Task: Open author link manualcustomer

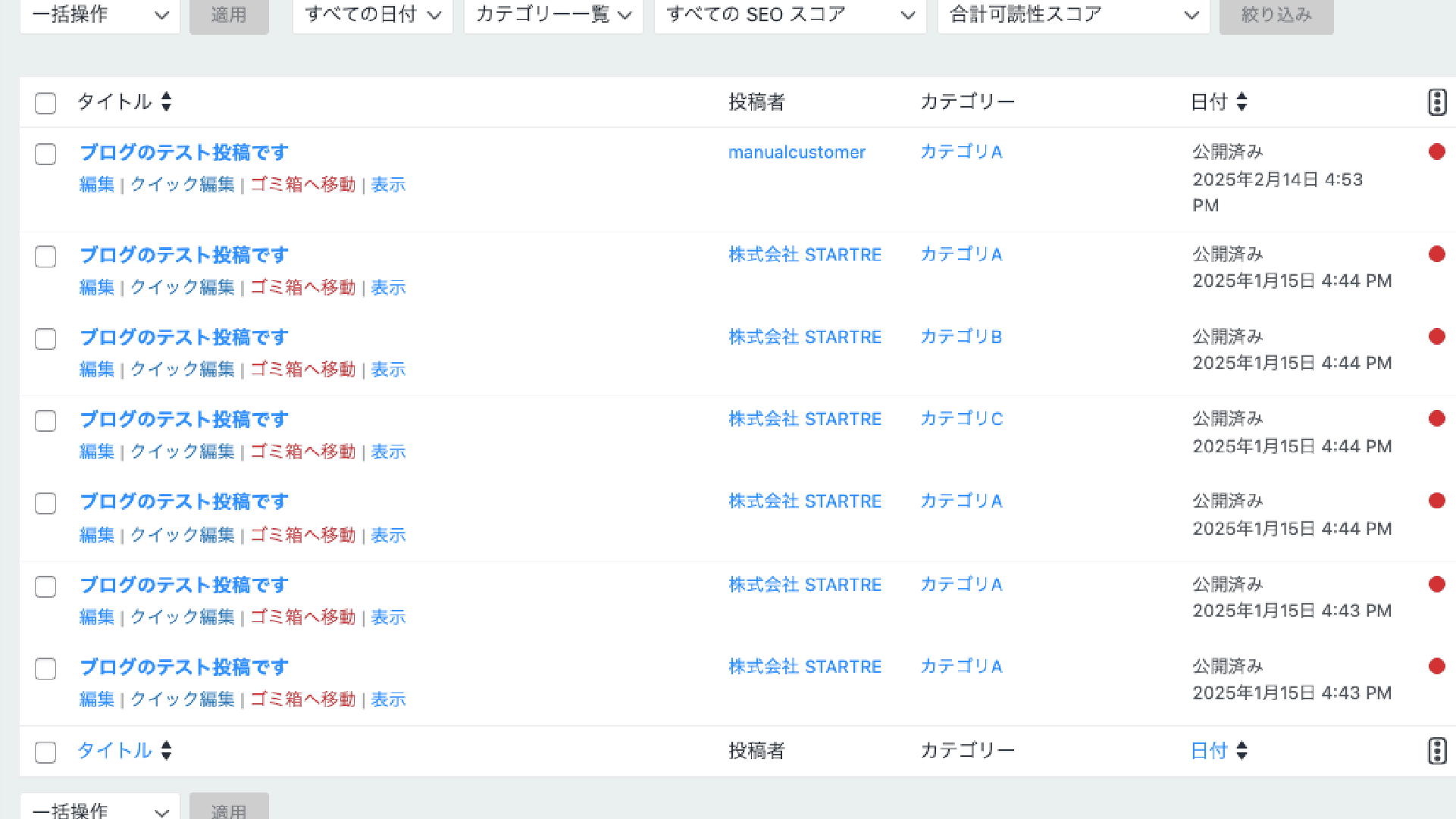Action: tap(796, 152)
